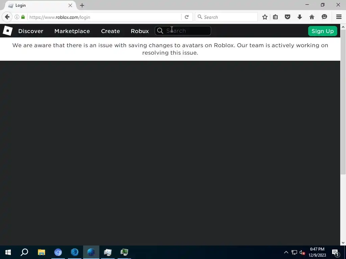Open Windows taskbar search
This screenshot has width=346, height=259.
click(24, 252)
